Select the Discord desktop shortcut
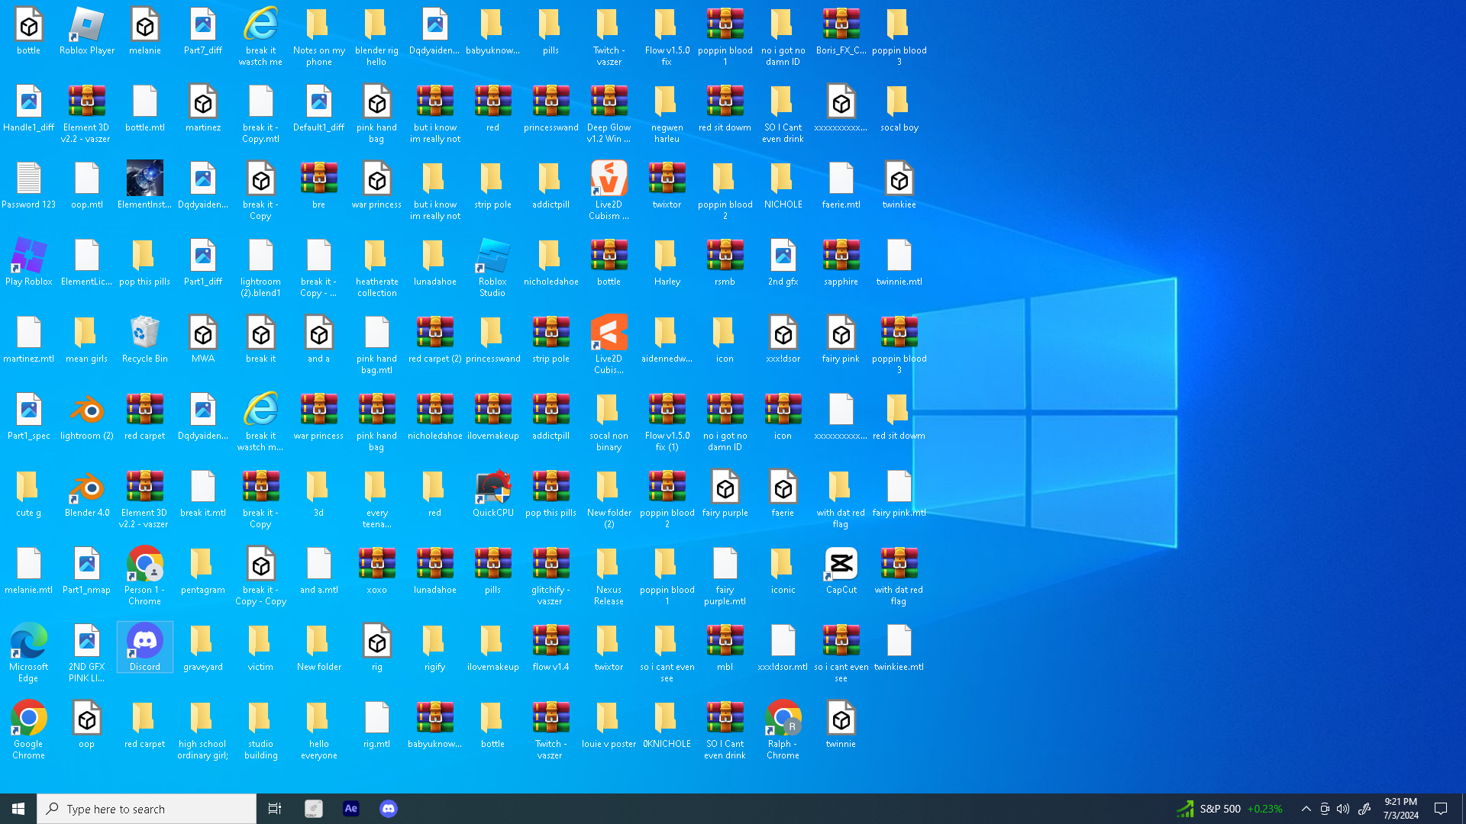Image resolution: width=1466 pixels, height=824 pixels. (x=145, y=643)
